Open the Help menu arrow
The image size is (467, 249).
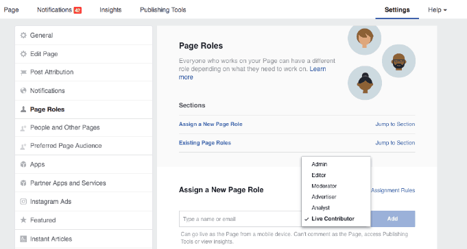[445, 10]
